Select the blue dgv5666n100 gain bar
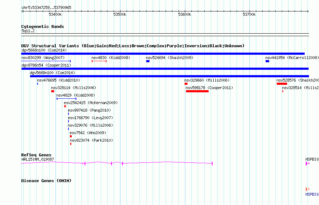Image resolution: width=319 pixels, height=205 pixels. pos(163,54)
